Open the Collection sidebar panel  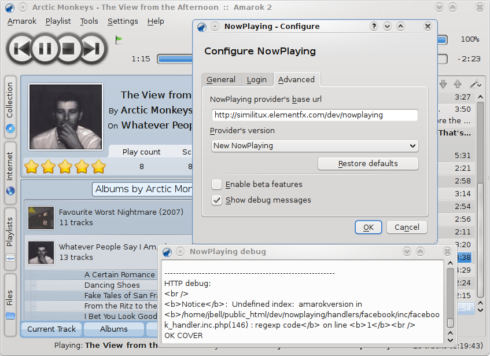click(10, 107)
